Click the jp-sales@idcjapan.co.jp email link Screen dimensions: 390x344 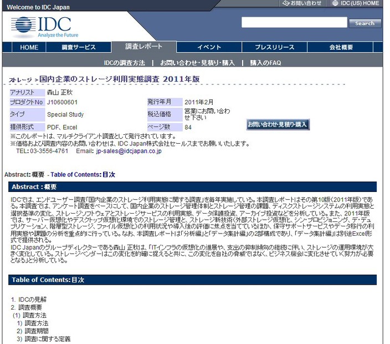pos(129,151)
